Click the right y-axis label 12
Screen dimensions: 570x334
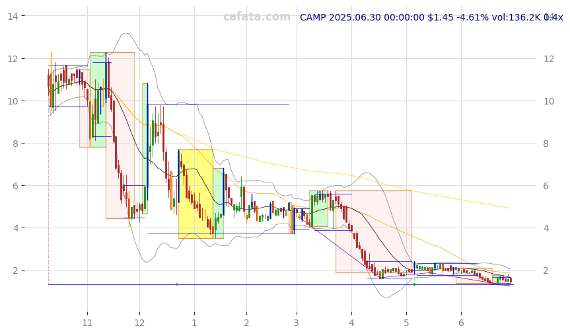coord(549,59)
